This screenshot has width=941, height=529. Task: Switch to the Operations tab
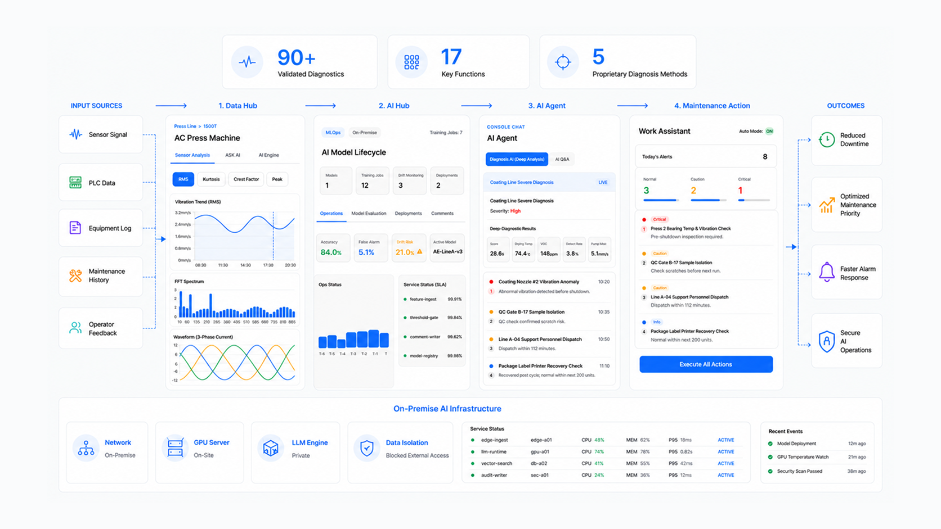(x=331, y=214)
